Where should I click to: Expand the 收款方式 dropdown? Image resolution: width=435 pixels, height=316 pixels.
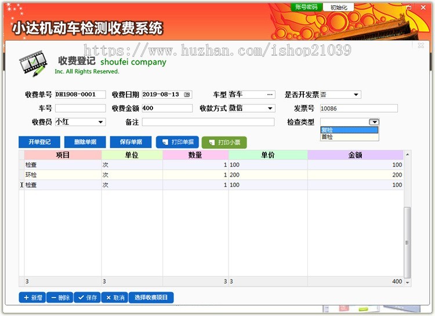point(270,109)
